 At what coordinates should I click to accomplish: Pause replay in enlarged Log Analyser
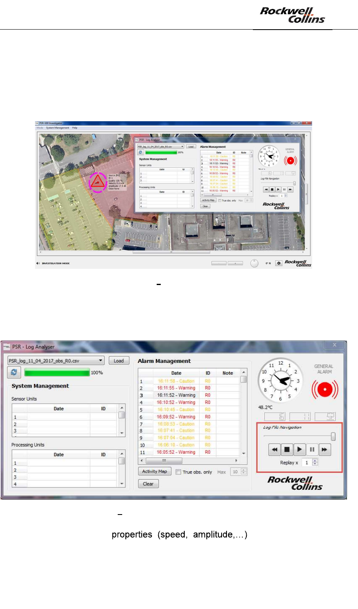(x=312, y=449)
